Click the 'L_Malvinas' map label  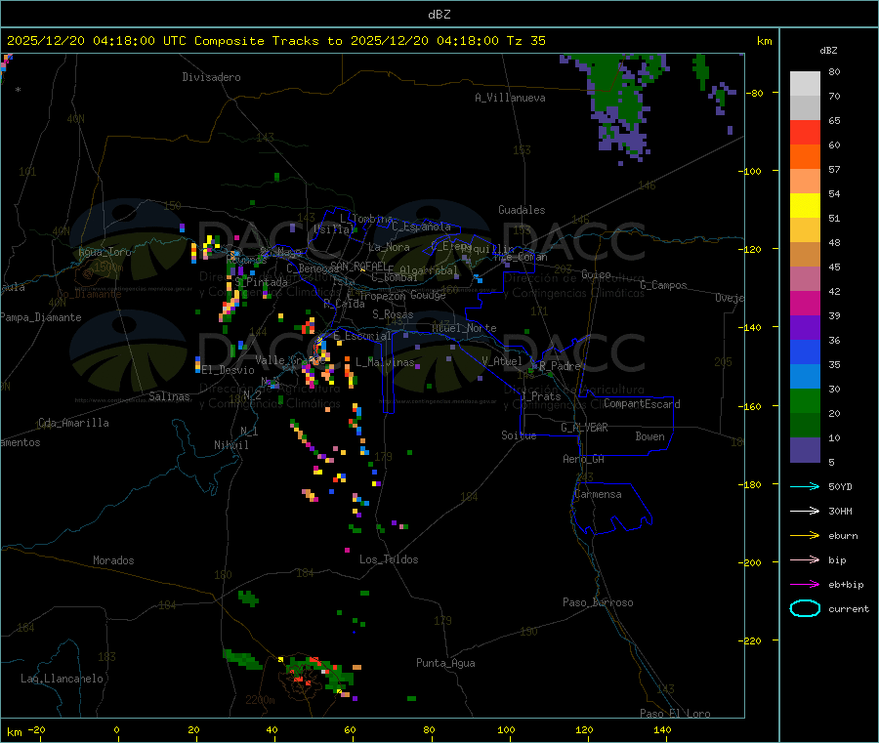point(385,362)
